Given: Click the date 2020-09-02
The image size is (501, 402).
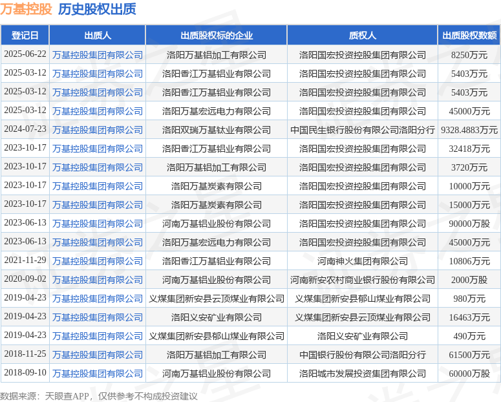Looking at the screenshot, I should (x=25, y=279).
